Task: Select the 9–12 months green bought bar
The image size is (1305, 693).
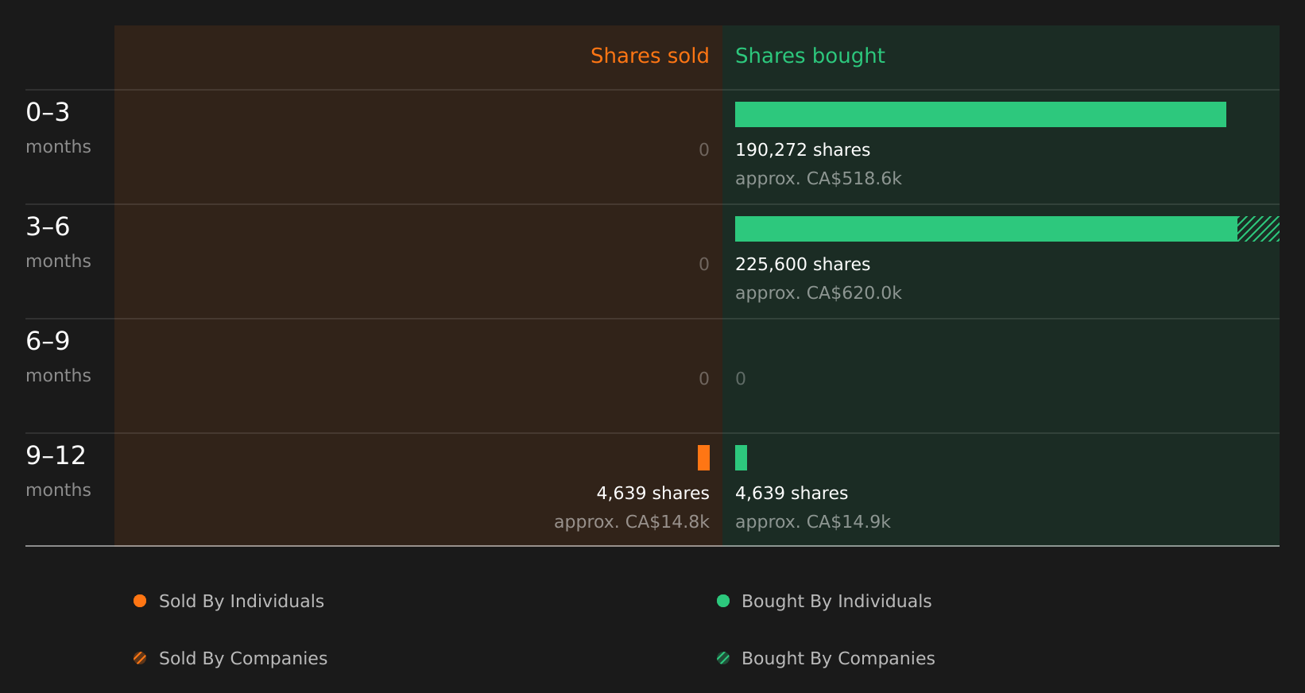Action: (x=741, y=458)
